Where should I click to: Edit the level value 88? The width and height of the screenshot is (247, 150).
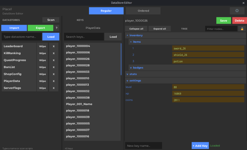[x=208, y=87]
